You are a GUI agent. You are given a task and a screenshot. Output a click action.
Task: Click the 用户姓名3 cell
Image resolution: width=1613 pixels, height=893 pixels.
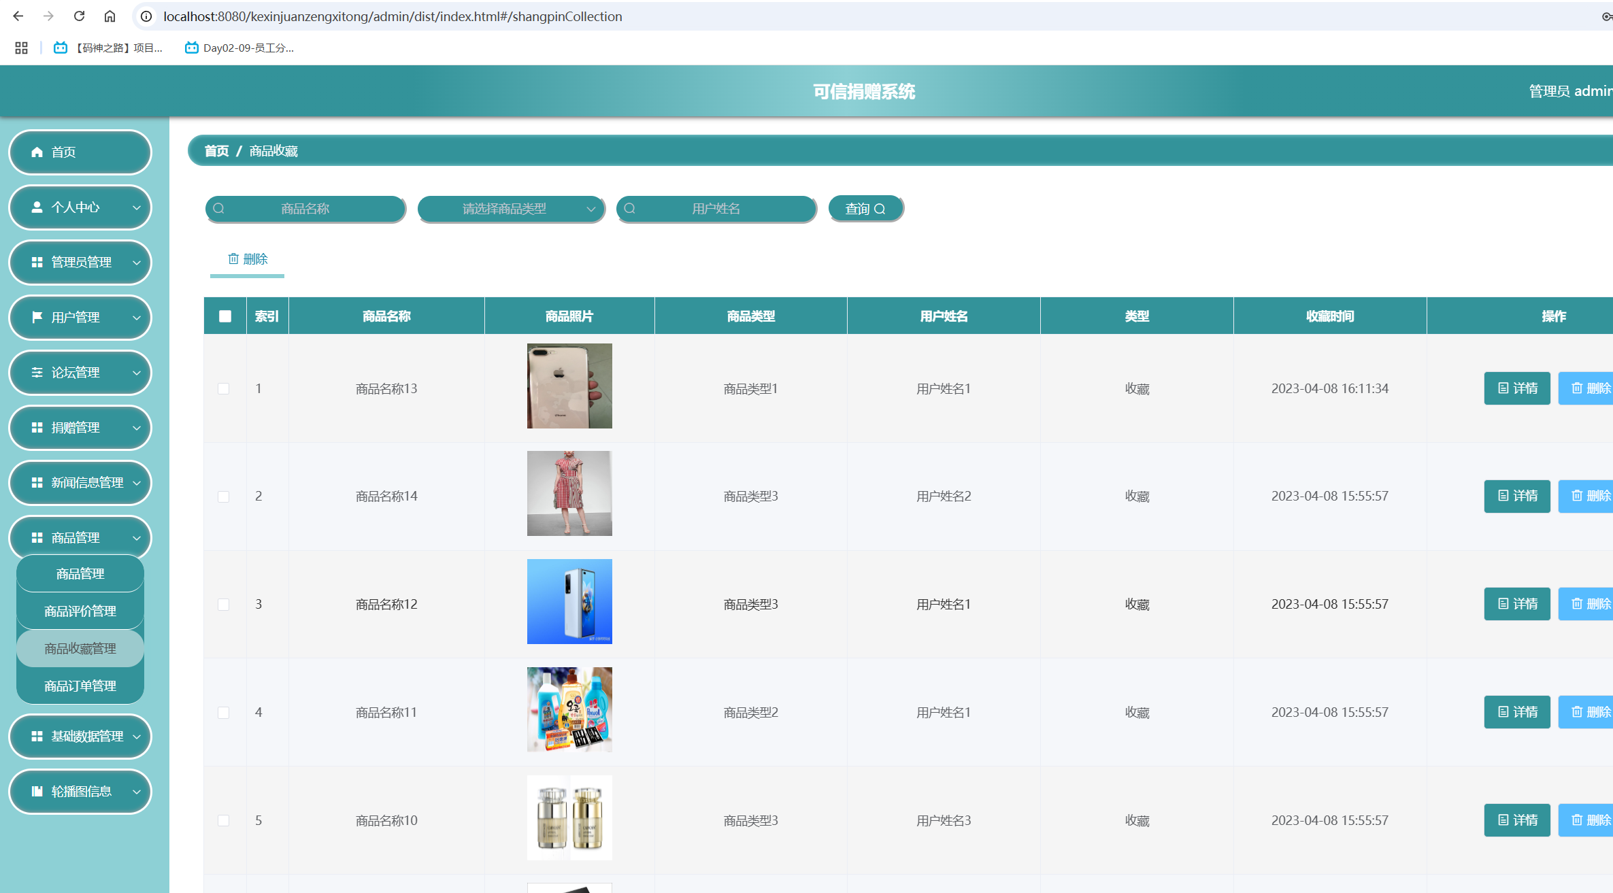tap(944, 821)
